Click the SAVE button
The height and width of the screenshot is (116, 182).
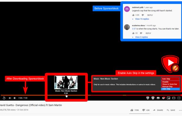[x=171, y=110]
